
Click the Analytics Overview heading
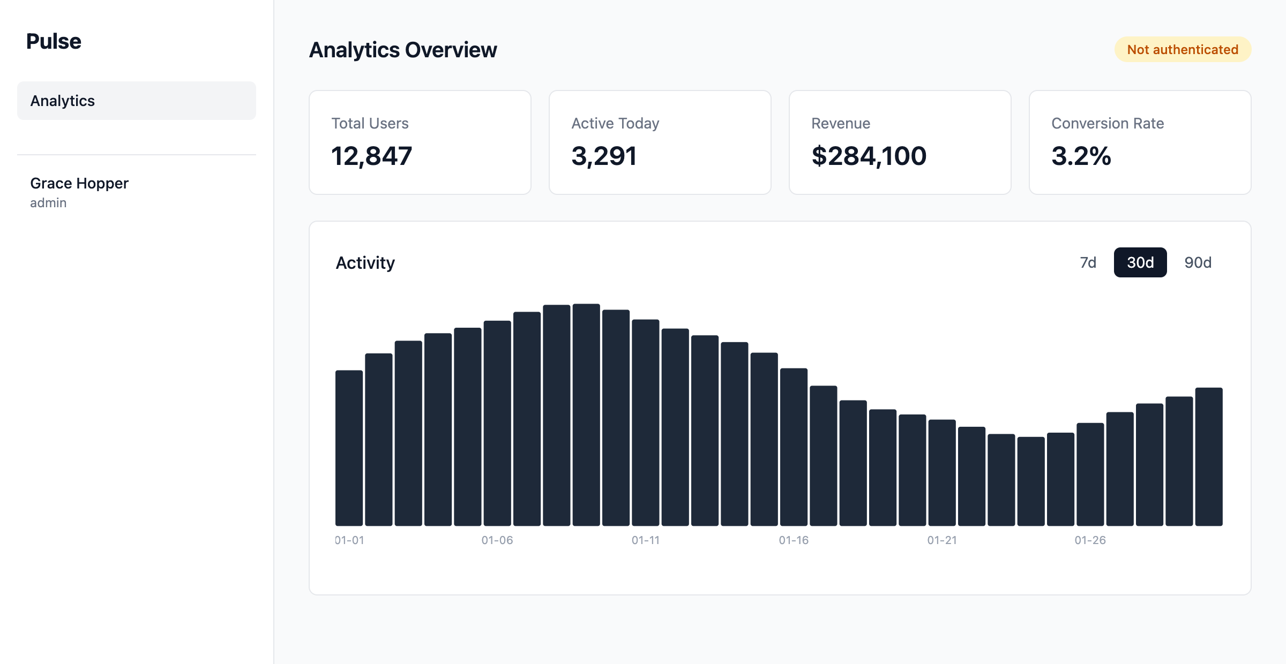pos(403,50)
